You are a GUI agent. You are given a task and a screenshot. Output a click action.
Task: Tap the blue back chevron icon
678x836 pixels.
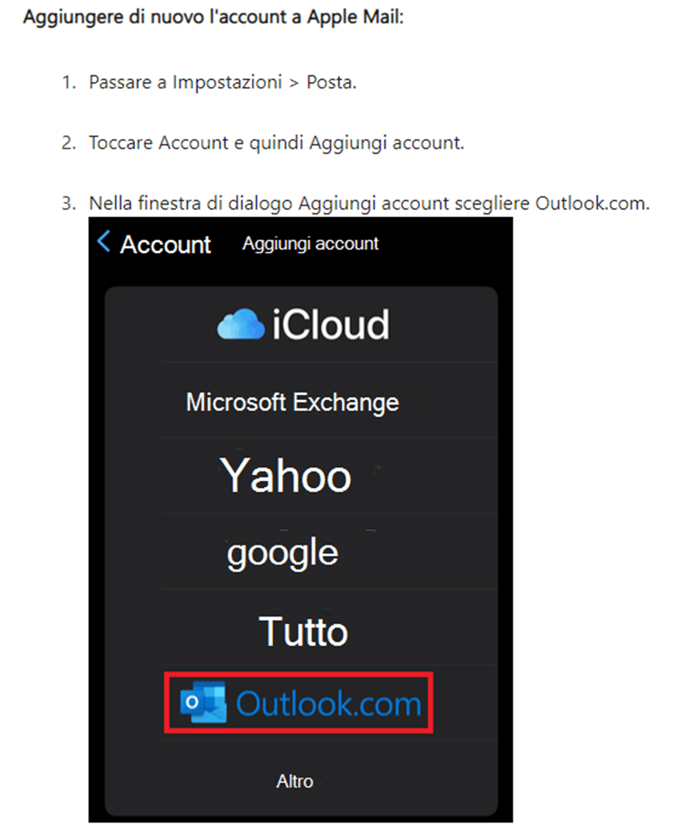103,241
